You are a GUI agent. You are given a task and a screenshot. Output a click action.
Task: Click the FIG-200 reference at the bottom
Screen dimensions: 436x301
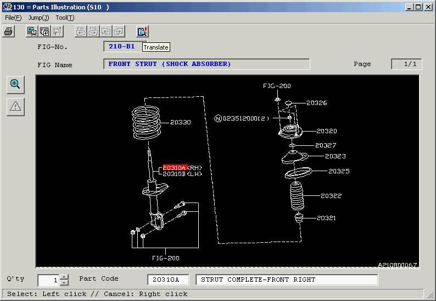point(166,258)
